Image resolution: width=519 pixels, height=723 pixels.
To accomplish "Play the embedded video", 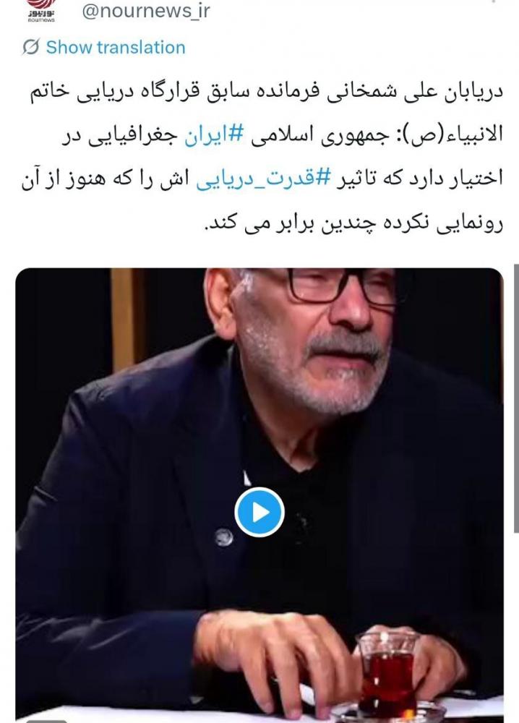I will tap(259, 513).
